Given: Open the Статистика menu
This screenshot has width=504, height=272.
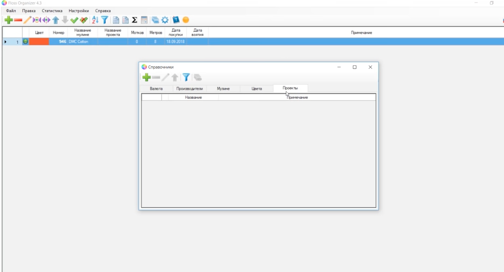Looking at the screenshot, I should pyautogui.click(x=52, y=11).
